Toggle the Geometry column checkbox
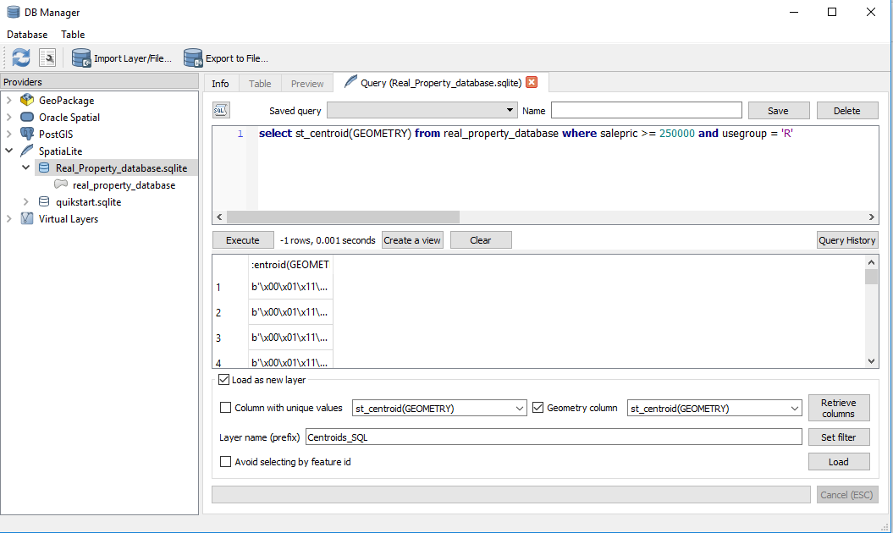Viewport: 893px width, 533px height. [537, 408]
